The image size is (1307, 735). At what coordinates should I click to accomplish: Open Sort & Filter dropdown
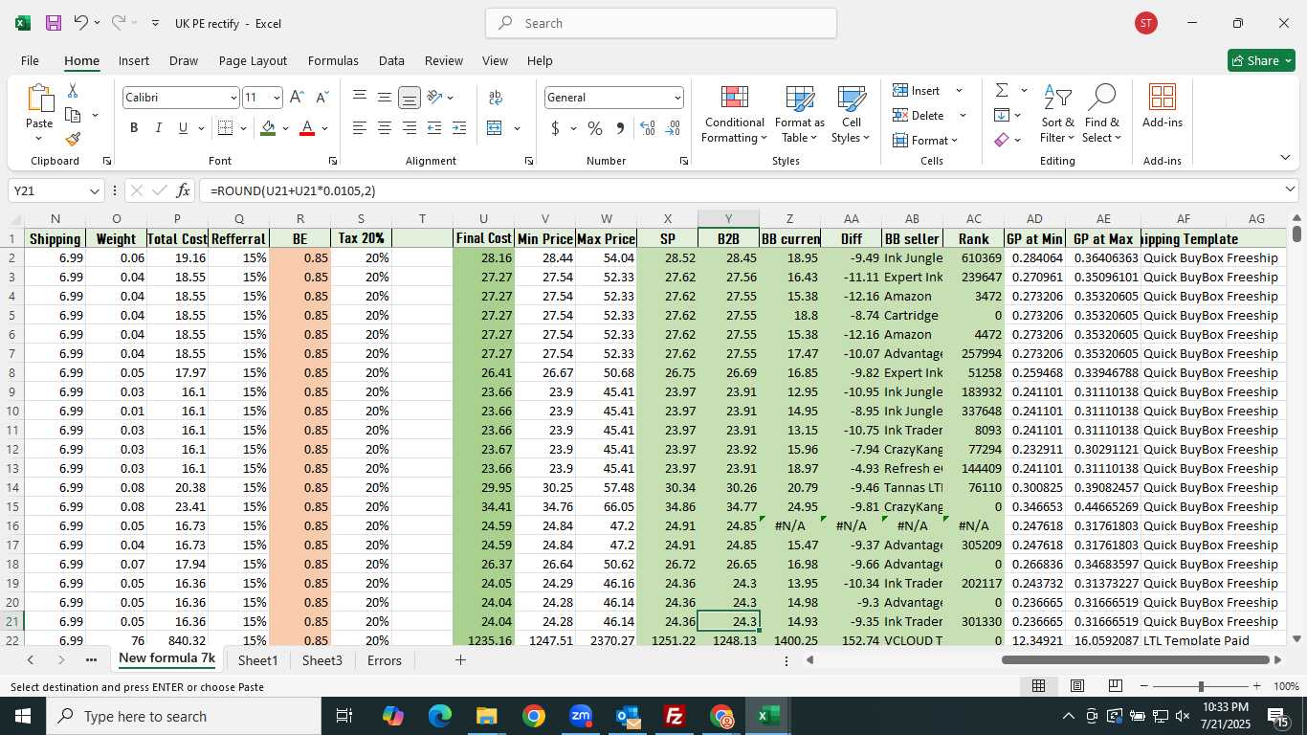1057,115
